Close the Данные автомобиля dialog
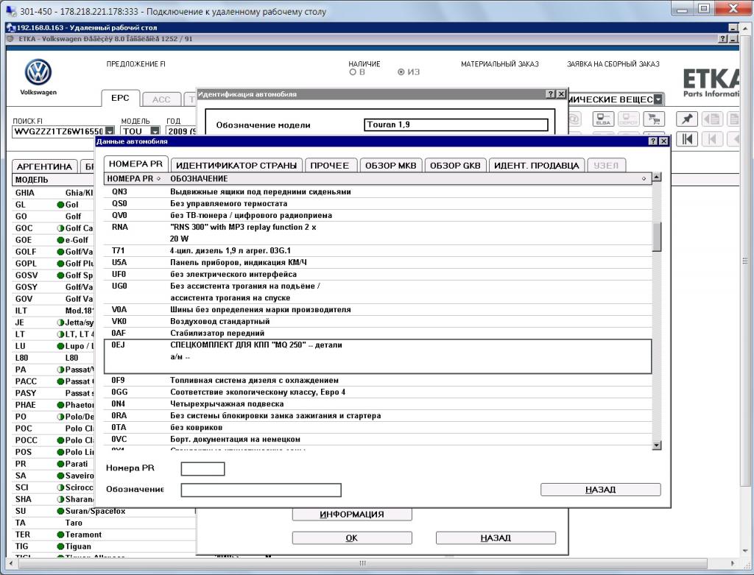This screenshot has width=754, height=575. pyautogui.click(x=663, y=141)
